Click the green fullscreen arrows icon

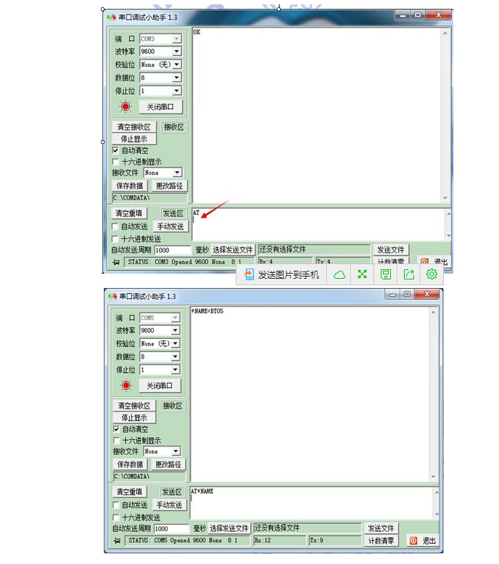(x=363, y=274)
